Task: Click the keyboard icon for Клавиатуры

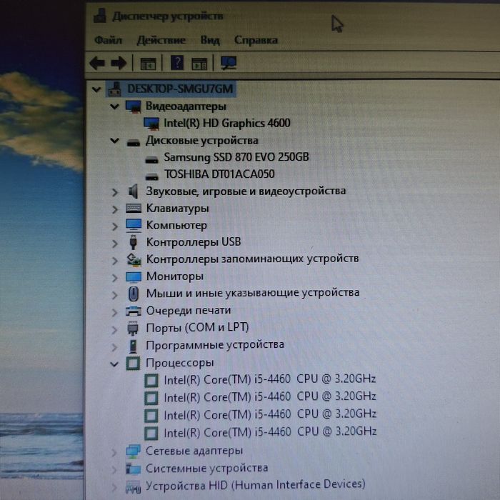Action: (x=134, y=209)
